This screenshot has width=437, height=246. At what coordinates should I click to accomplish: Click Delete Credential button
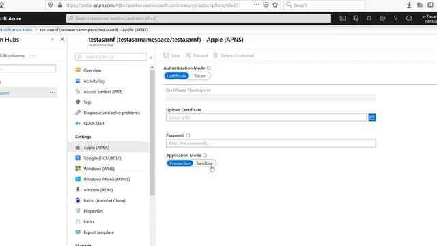(x=234, y=55)
